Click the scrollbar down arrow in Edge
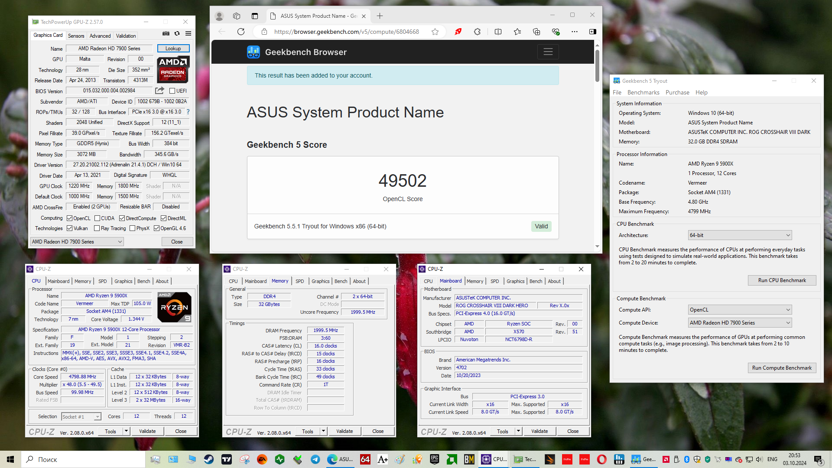This screenshot has width=832, height=468. [597, 246]
